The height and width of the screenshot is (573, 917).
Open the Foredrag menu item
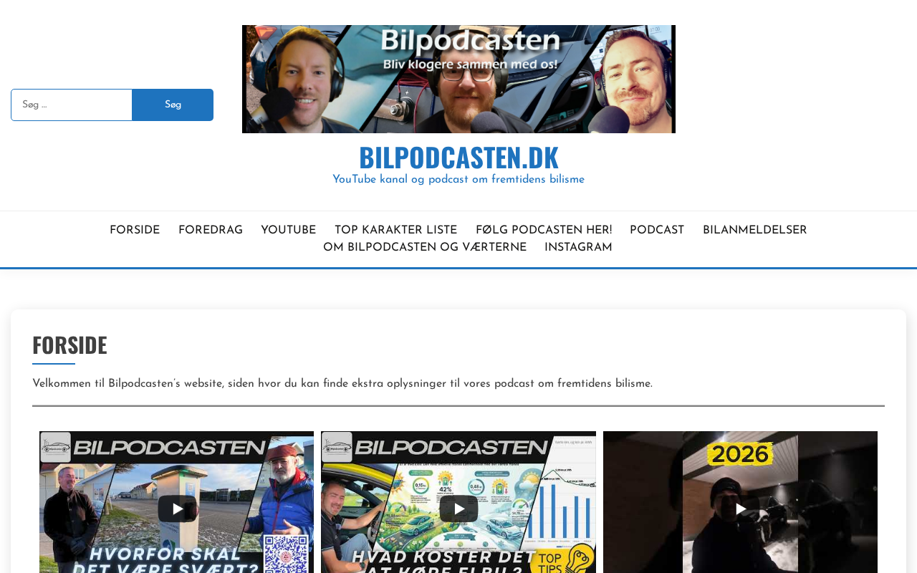point(211,231)
